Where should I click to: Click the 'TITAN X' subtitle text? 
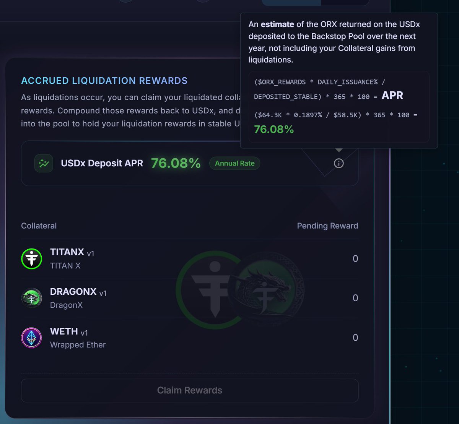[x=65, y=266]
